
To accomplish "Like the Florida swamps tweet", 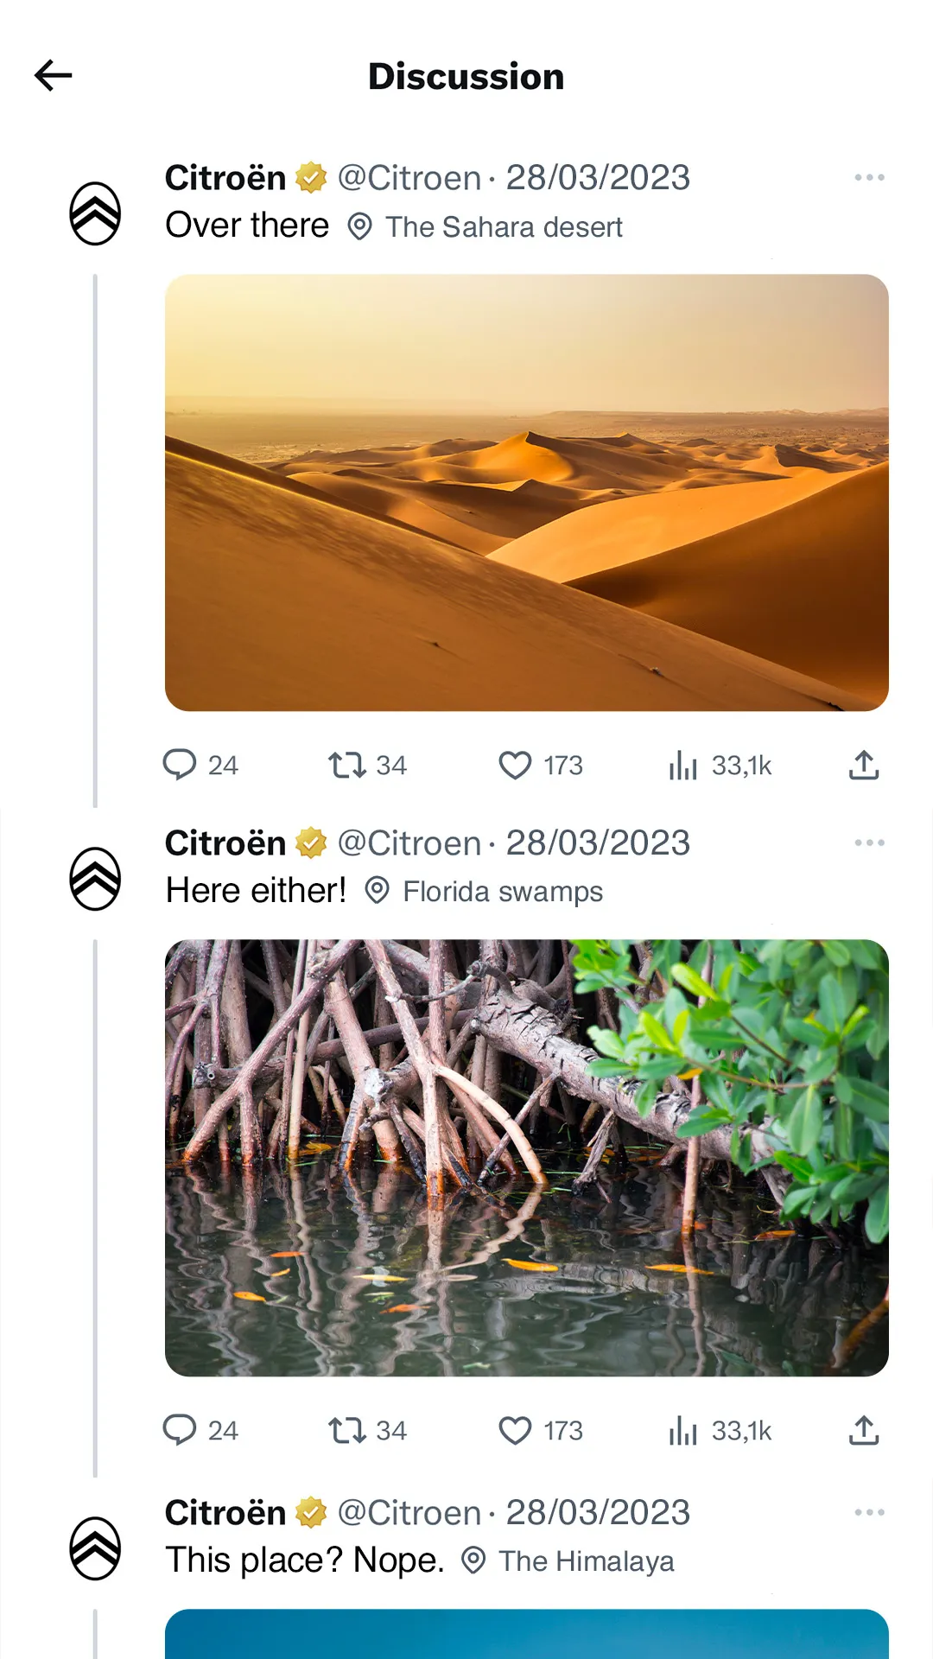I will click(515, 1430).
